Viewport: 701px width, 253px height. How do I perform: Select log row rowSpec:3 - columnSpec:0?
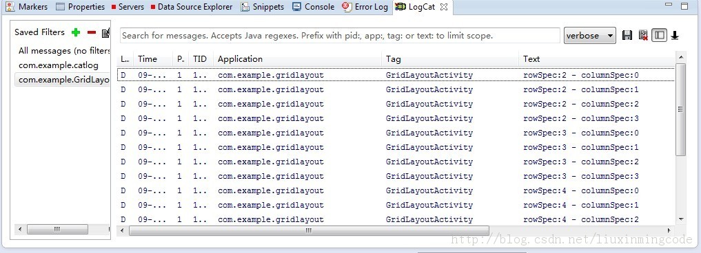[396, 133]
